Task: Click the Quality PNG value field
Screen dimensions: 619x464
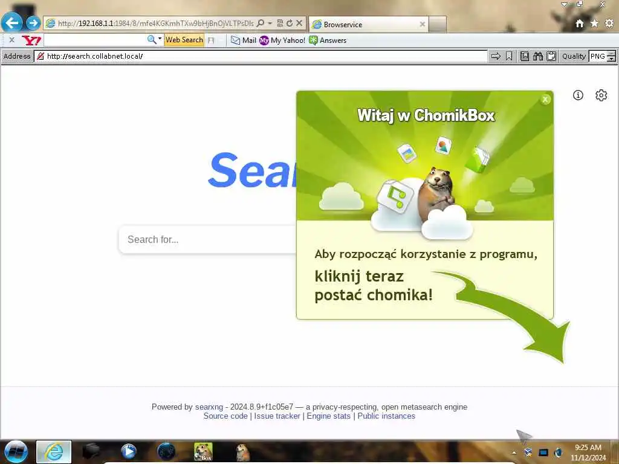Action: coord(597,56)
